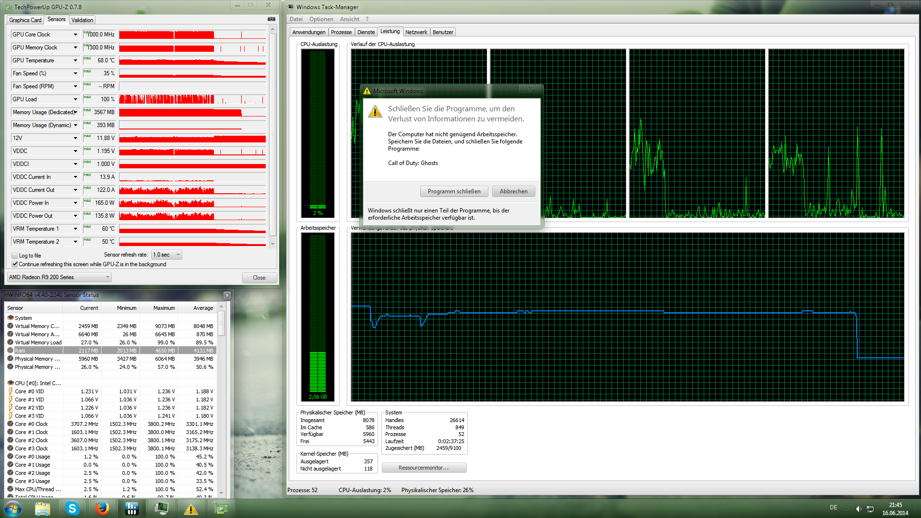Screen dimensions: 921x518
Task: Click the Close button in GPU-Z
Action: [x=259, y=278]
